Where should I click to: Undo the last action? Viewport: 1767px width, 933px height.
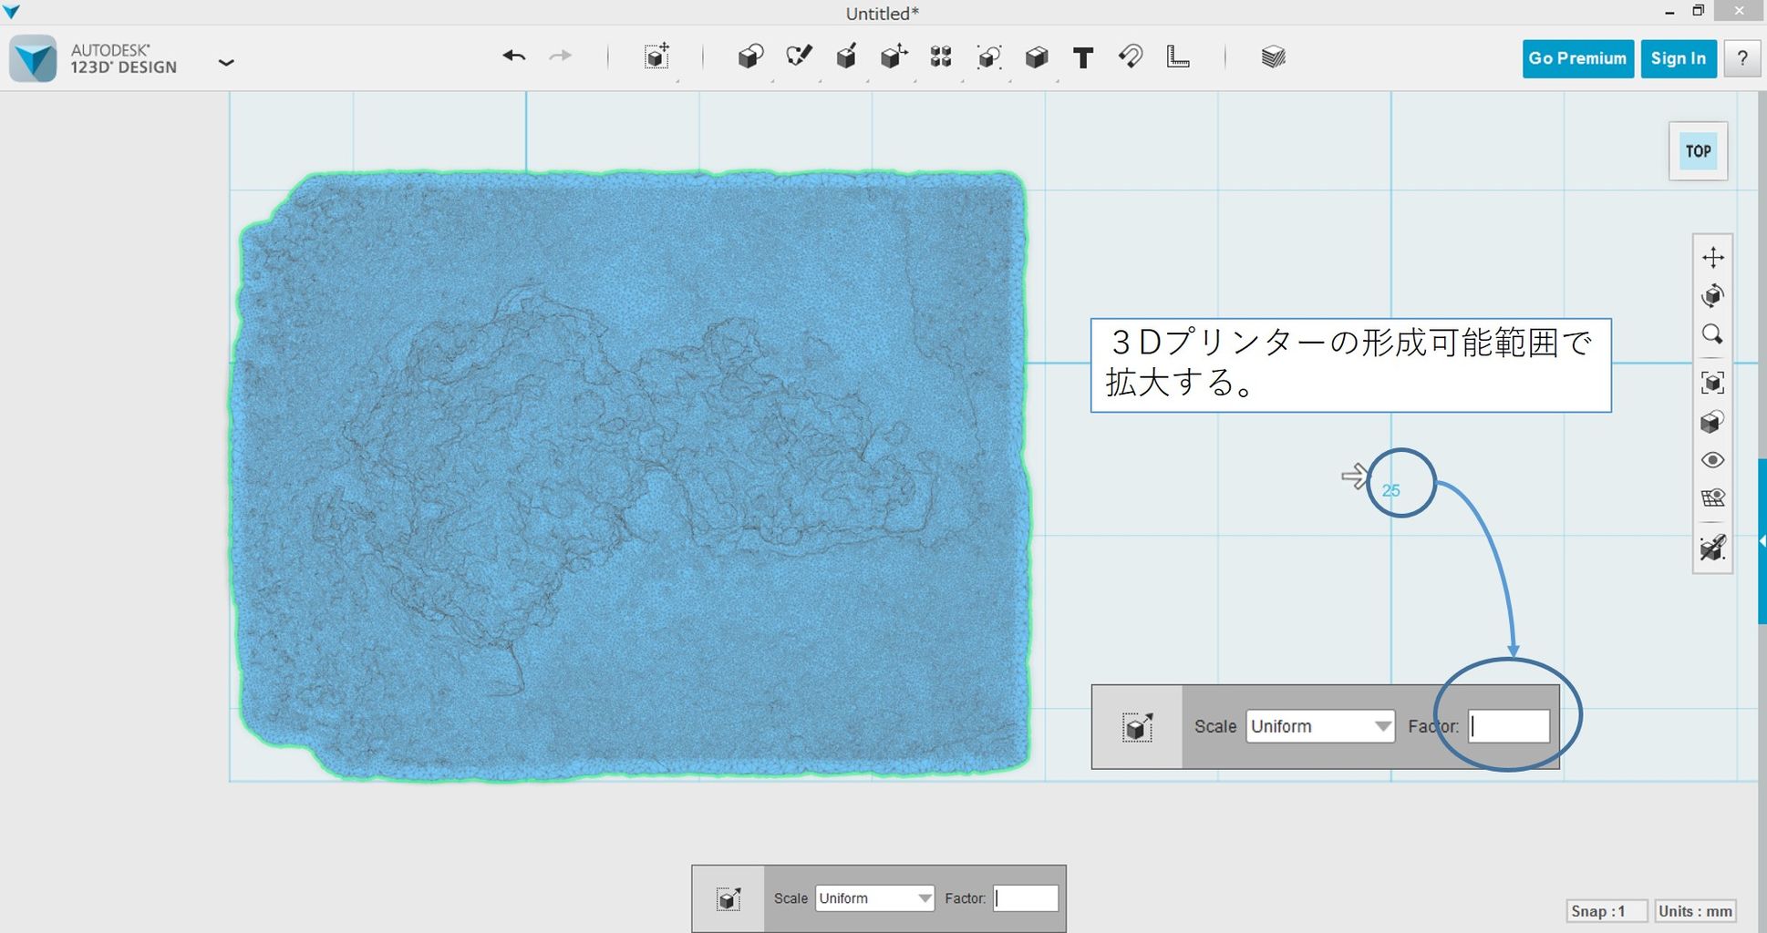(513, 56)
